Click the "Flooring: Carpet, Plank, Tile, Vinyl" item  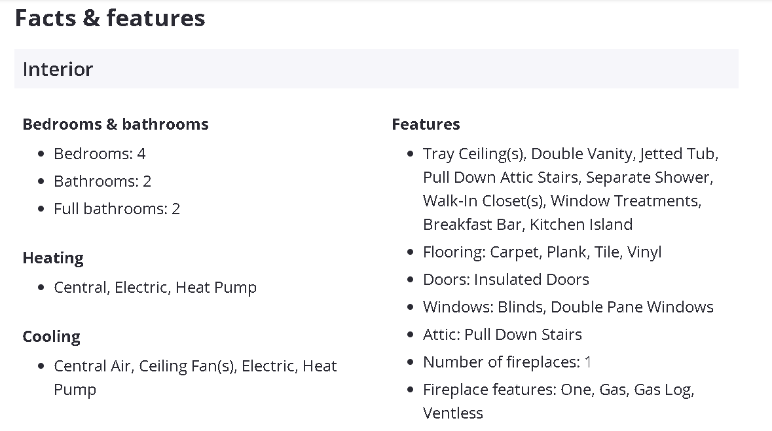pyautogui.click(x=542, y=252)
